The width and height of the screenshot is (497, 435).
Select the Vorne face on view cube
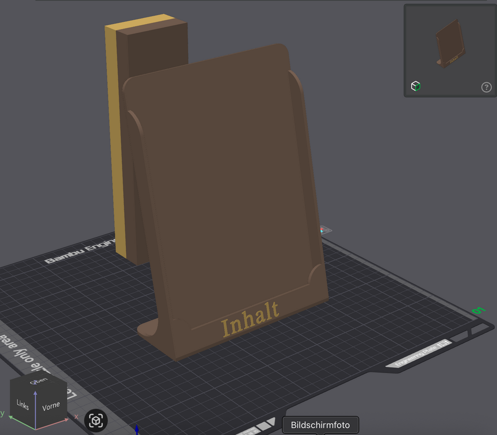pyautogui.click(x=50, y=406)
